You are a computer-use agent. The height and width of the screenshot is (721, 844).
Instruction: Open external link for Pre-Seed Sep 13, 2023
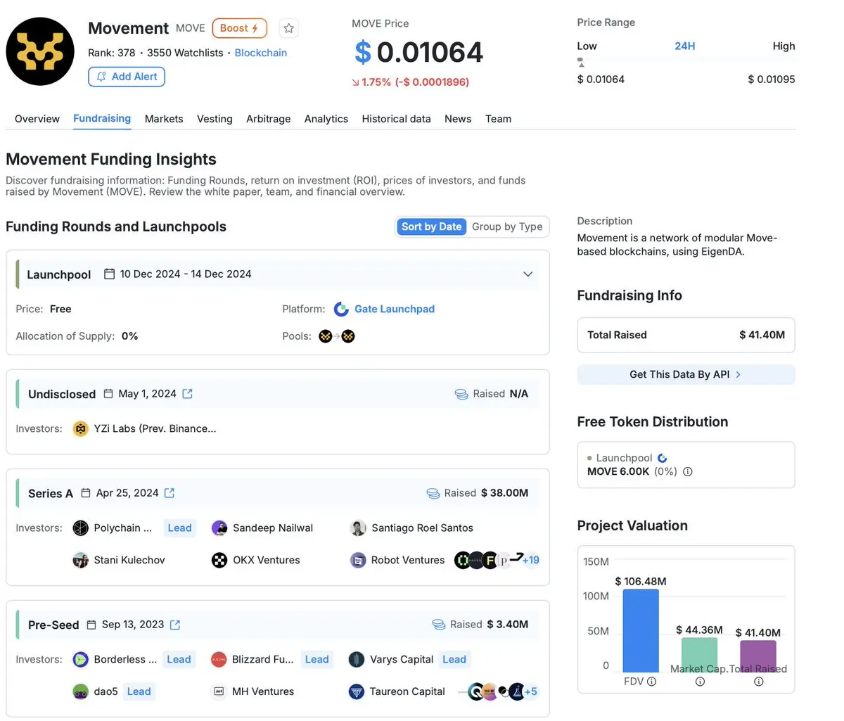pyautogui.click(x=175, y=625)
